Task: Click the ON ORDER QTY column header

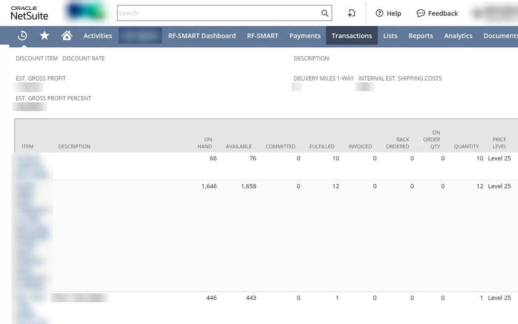Action: [x=432, y=139]
